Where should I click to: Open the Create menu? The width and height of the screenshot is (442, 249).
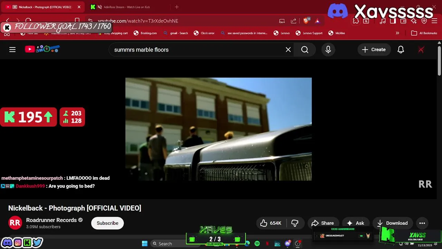374,49
